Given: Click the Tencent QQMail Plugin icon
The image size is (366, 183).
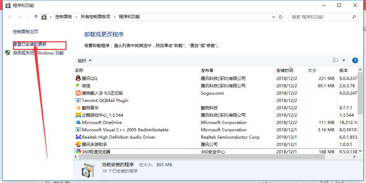Looking at the screenshot, I should click(78, 100).
